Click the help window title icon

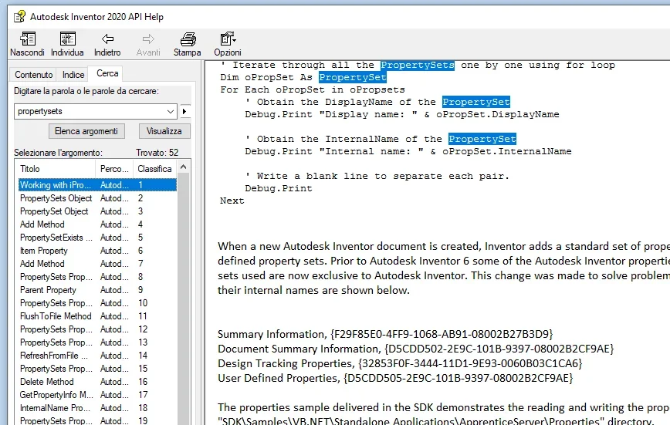pos(19,17)
